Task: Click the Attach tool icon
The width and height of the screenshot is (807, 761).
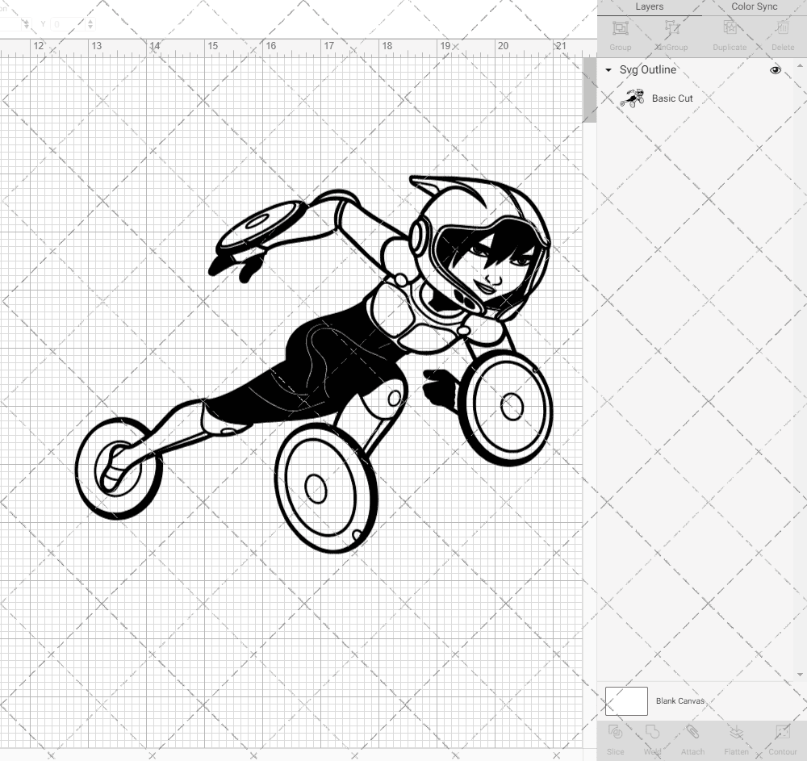Action: (692, 732)
